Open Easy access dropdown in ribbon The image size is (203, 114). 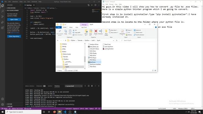click(x=114, y=32)
